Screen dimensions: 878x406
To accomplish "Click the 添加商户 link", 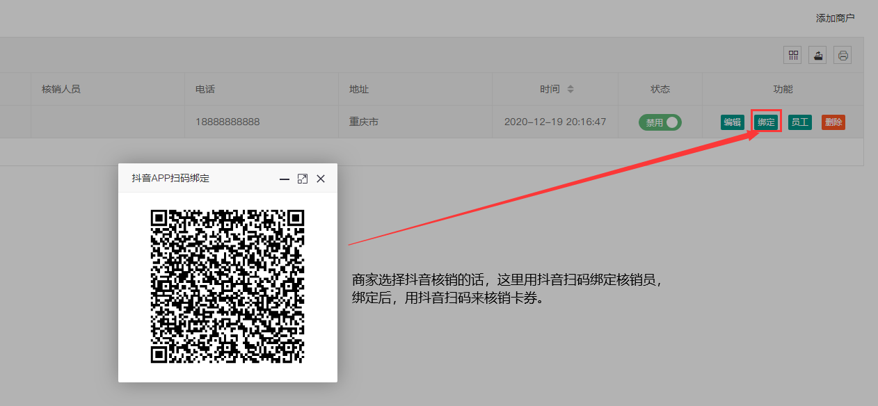I will 835,18.
